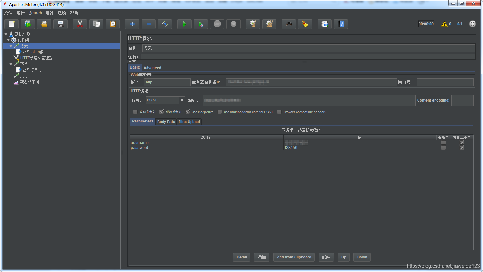Open the 选项 menu
Screen dimensions: 483x272
62,13
